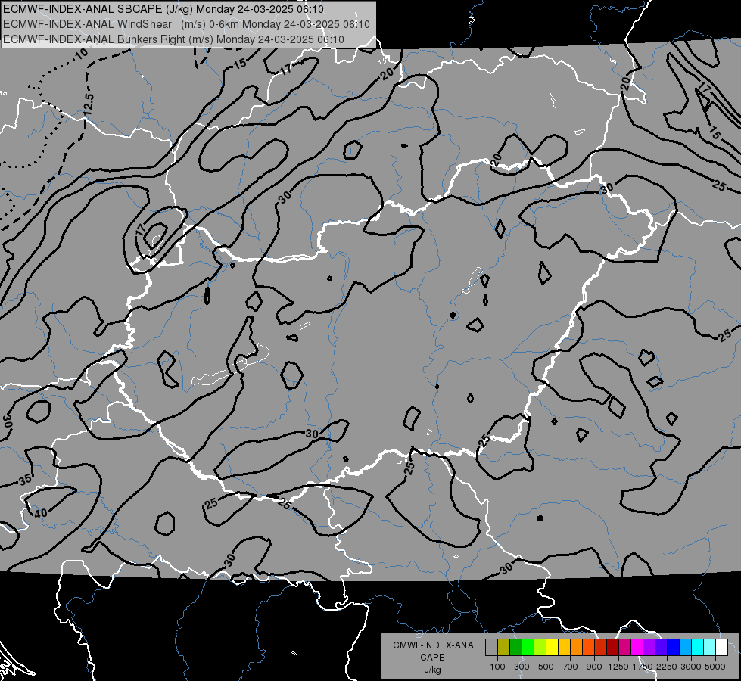This screenshot has height=681, width=741.
Task: Click the legend value '5000'
Action: [x=715, y=667]
